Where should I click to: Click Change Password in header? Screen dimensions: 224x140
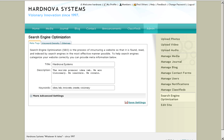(x=177, y=5)
